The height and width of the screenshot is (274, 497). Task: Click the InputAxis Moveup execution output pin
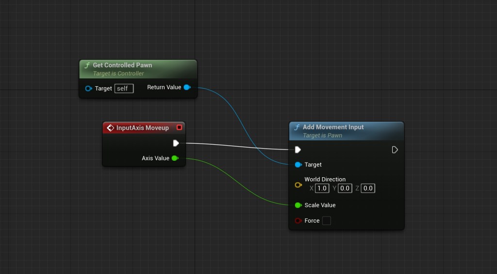[176, 143]
